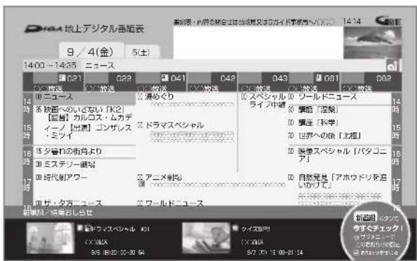Click the 15時 time label on the left edge

point(27,132)
